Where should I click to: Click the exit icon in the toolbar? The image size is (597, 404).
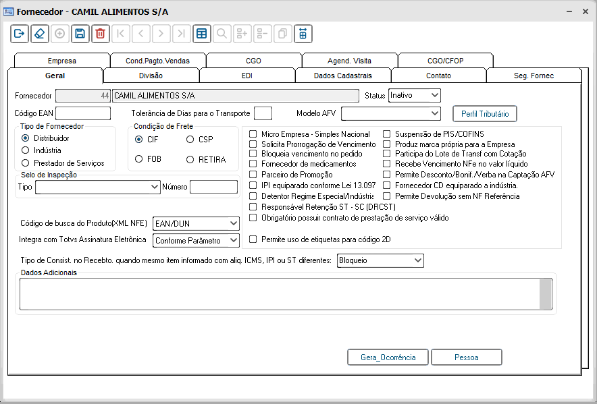coord(20,34)
